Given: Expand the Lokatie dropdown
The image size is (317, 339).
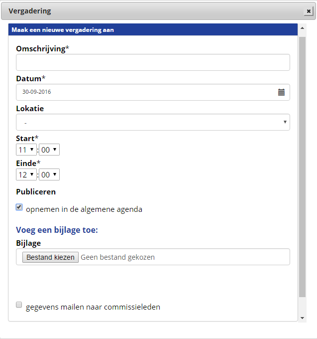Looking at the screenshot, I should click(153, 122).
